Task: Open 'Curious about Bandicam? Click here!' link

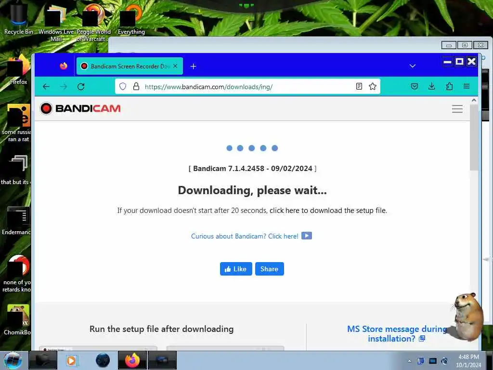Action: [x=245, y=236]
